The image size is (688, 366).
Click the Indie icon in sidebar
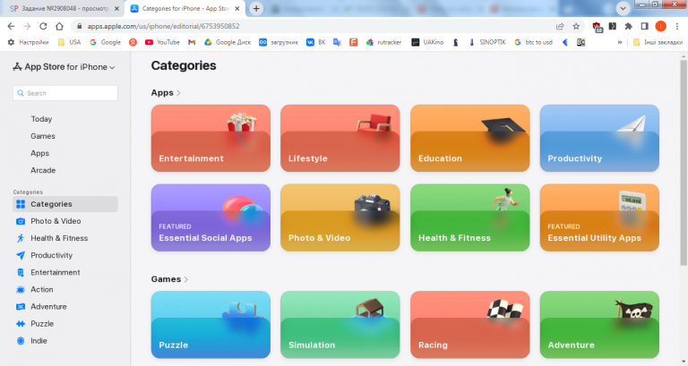[x=21, y=341]
